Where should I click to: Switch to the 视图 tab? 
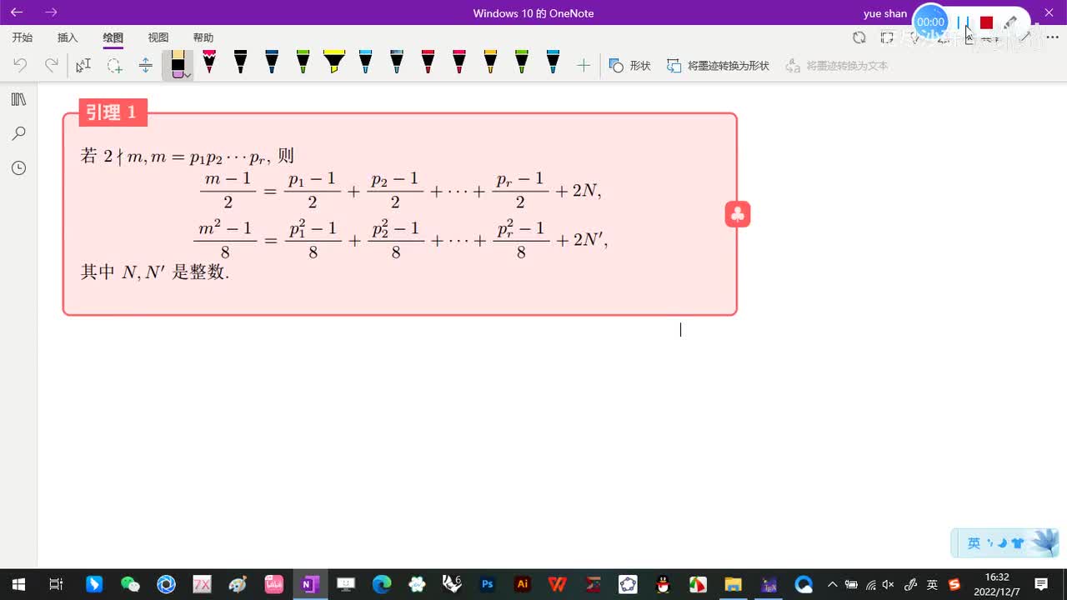coord(158,37)
